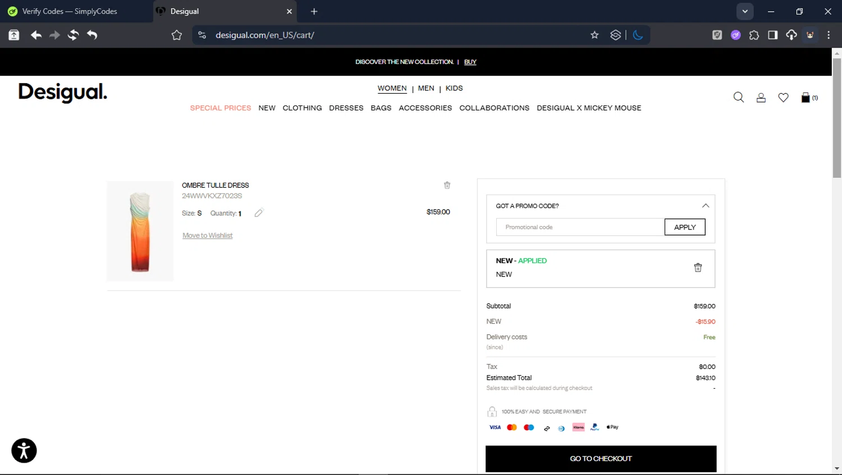Open the wishlist heart icon

784,98
